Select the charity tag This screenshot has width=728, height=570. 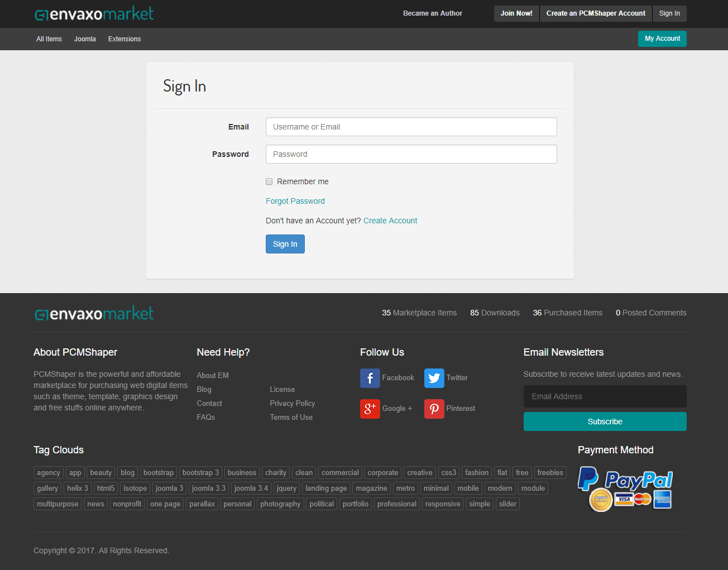[276, 473]
